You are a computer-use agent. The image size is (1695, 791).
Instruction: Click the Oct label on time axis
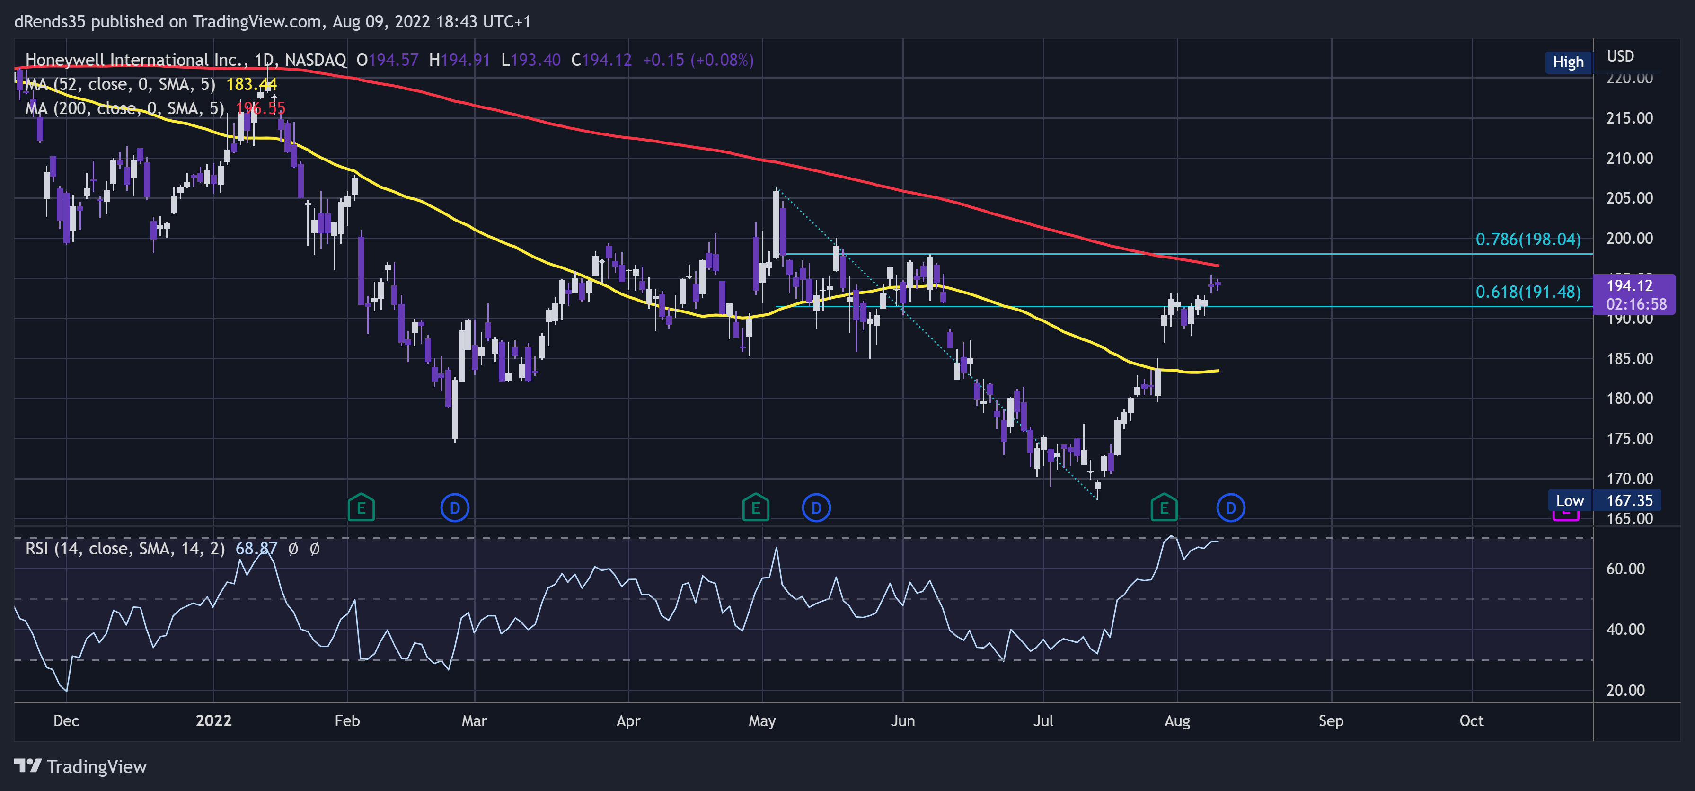pos(1471,720)
